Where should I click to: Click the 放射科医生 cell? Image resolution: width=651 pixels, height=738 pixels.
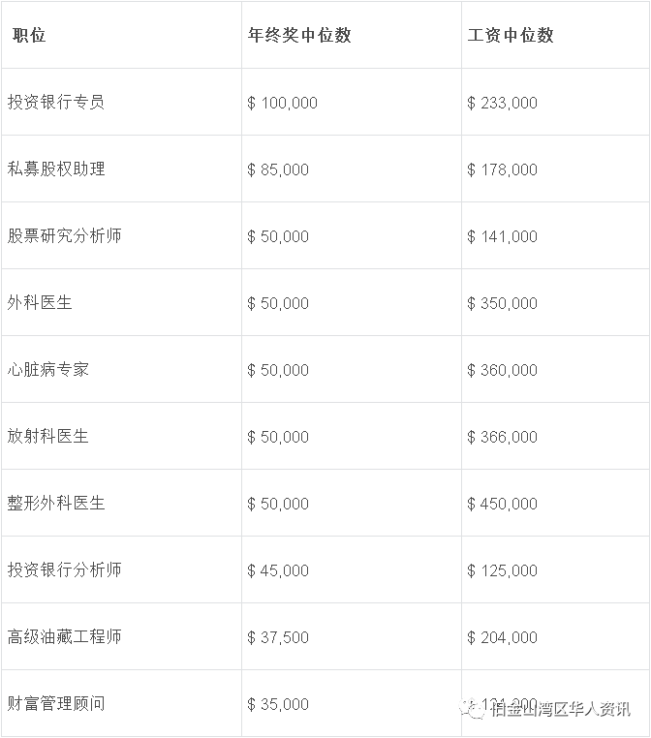tap(48, 436)
